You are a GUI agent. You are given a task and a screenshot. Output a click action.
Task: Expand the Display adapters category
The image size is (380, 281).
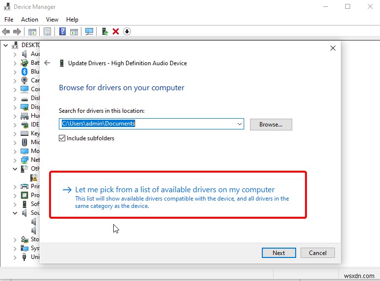(x=15, y=107)
